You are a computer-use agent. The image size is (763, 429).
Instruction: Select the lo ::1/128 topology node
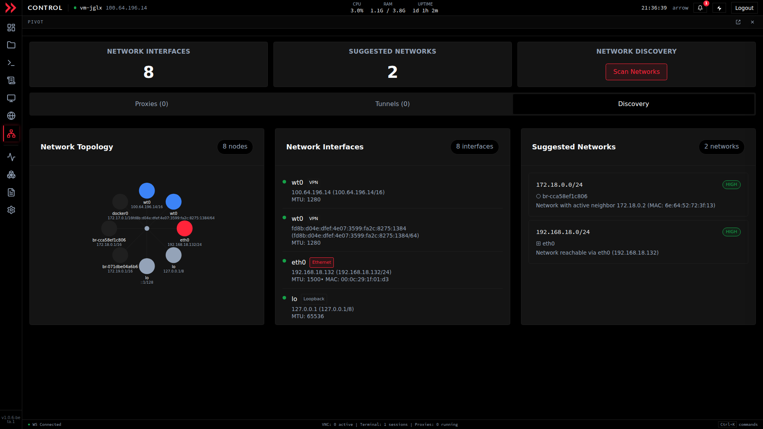pyautogui.click(x=147, y=266)
